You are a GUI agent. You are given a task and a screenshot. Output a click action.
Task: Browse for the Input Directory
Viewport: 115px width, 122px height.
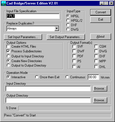[100, 89]
